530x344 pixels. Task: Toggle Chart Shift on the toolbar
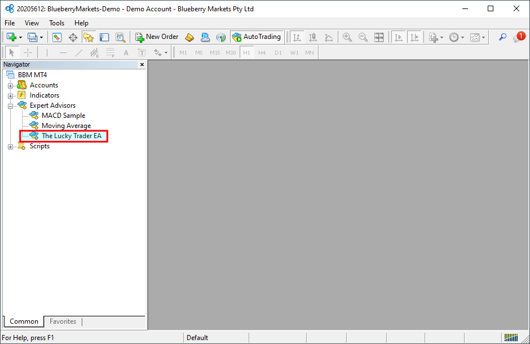pos(414,37)
